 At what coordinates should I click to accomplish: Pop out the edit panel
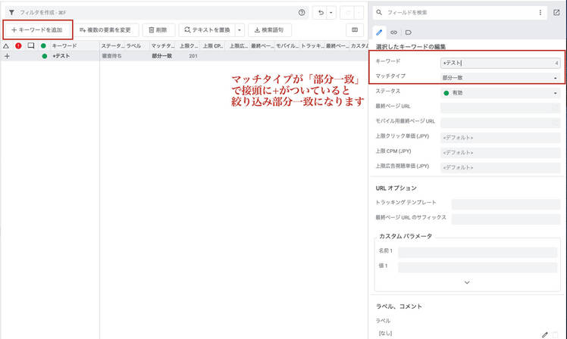click(x=556, y=13)
